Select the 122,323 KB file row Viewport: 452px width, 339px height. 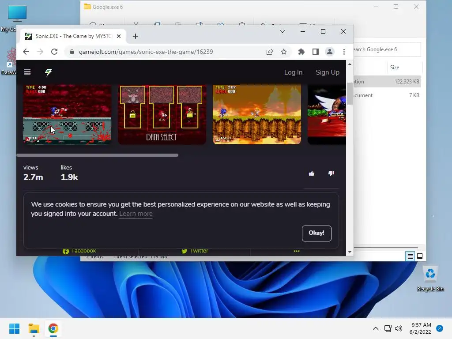pos(387,82)
